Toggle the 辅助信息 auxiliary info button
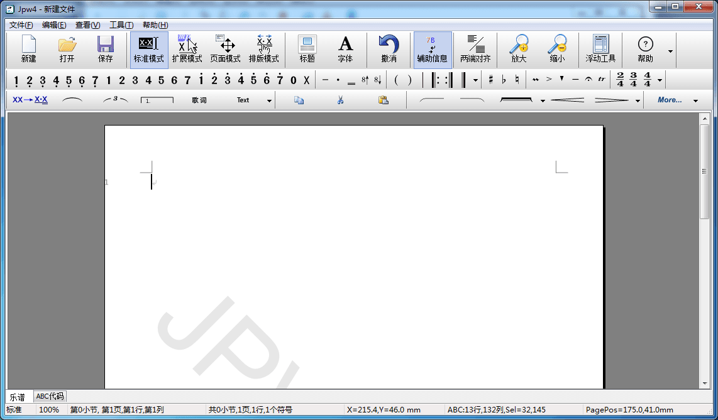The width and height of the screenshot is (718, 420). pos(432,49)
